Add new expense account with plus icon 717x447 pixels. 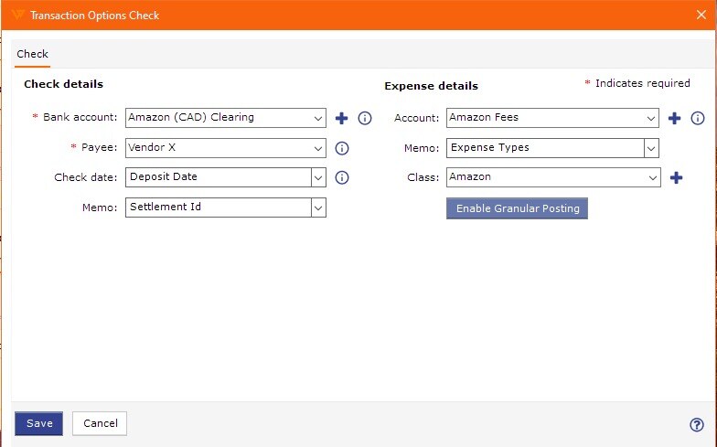pyautogui.click(x=675, y=119)
